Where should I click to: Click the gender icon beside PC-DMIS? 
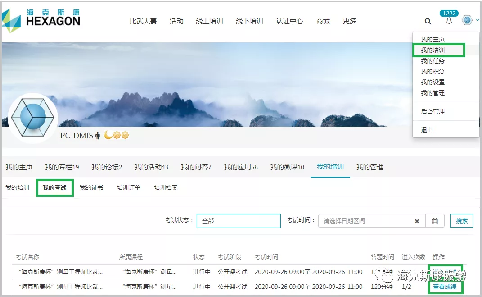(x=97, y=135)
